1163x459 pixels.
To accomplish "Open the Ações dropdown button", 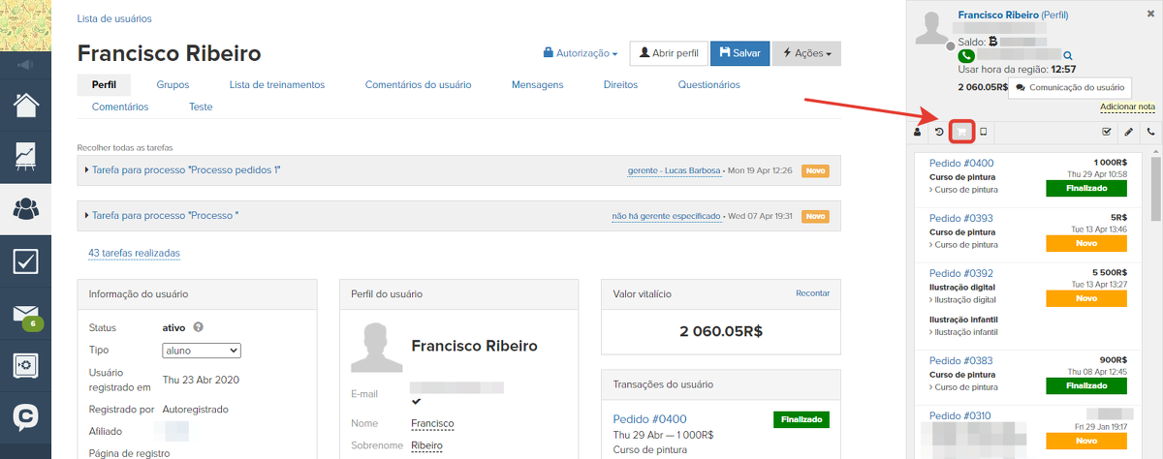I will click(806, 53).
